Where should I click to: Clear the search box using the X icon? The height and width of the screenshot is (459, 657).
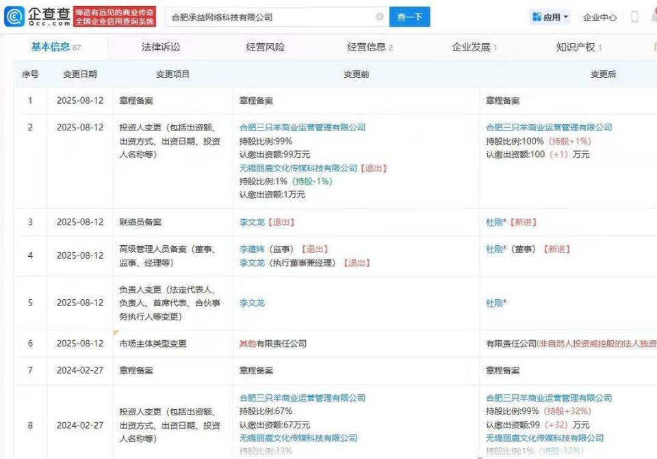tap(380, 17)
